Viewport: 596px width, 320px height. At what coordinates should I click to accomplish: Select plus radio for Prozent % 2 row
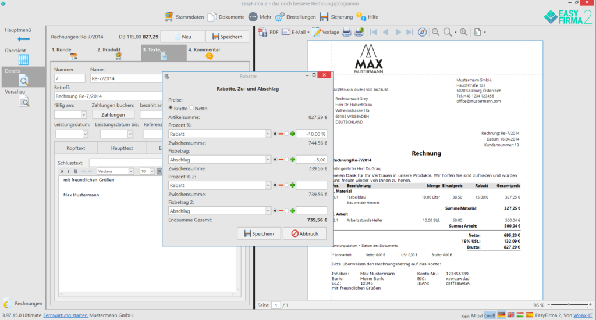click(x=286, y=185)
